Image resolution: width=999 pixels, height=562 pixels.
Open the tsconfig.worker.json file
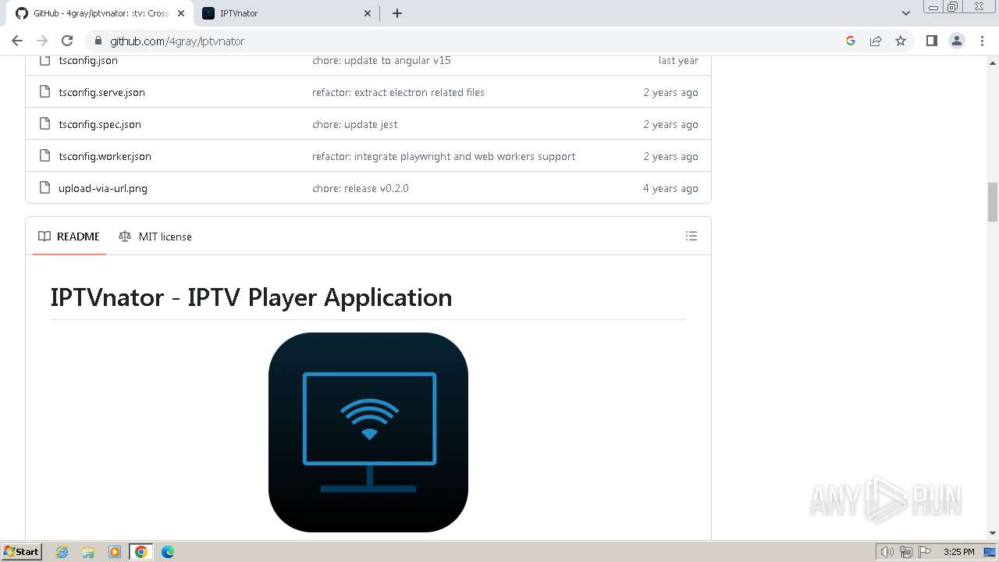[105, 156]
